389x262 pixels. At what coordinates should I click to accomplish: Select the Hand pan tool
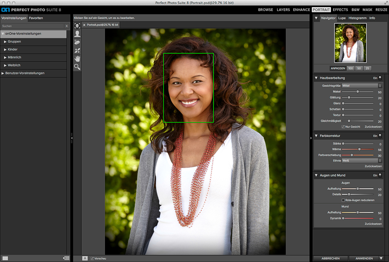point(77,59)
